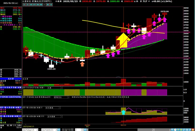Select the 成交量 panel header
The height and width of the screenshot is (131, 195).
(x=11, y=79)
